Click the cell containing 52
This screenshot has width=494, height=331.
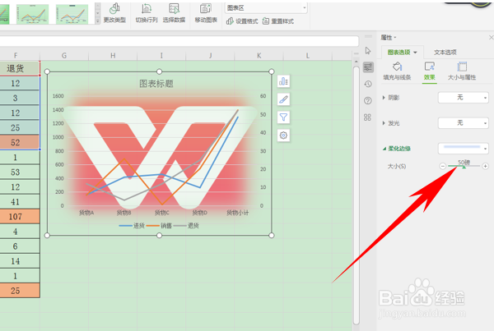20,142
